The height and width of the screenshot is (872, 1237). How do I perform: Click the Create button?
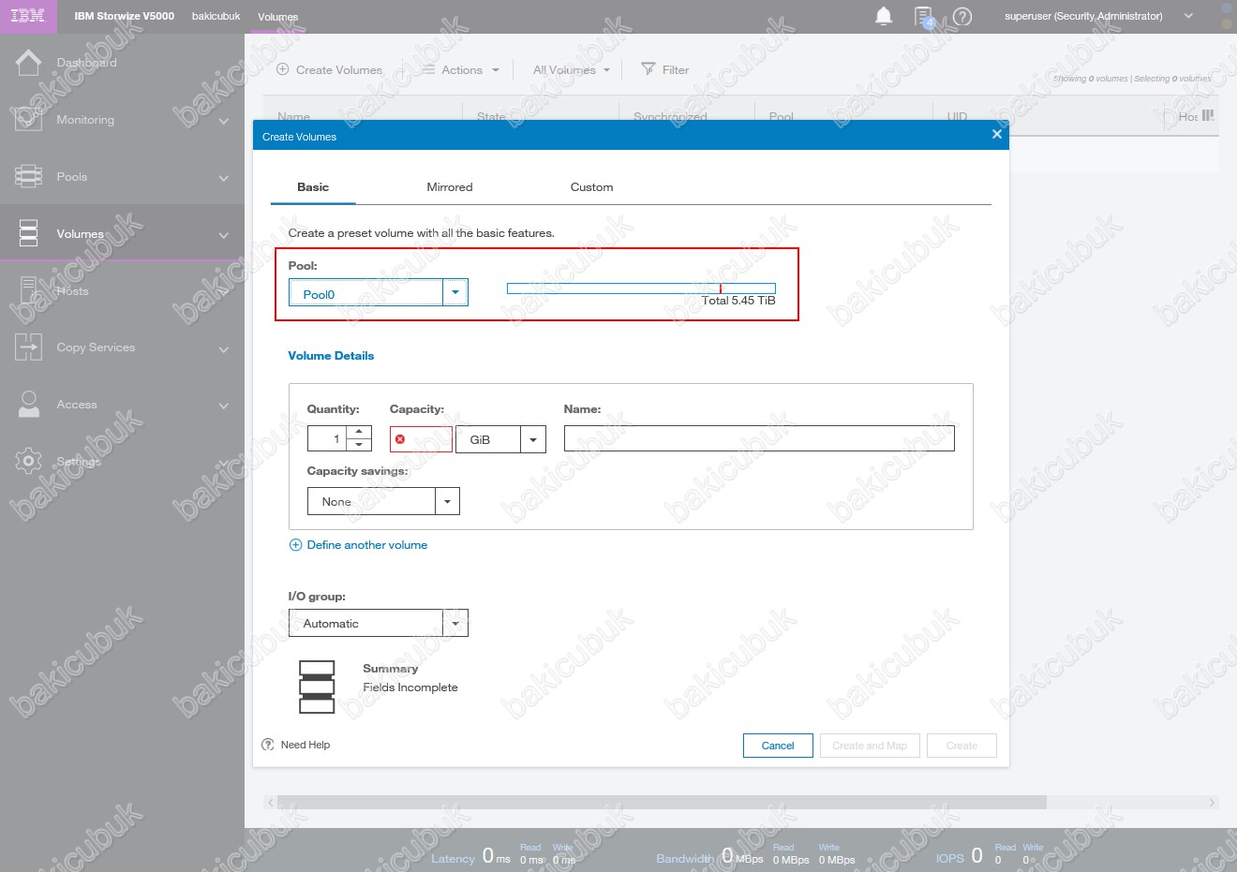point(961,746)
